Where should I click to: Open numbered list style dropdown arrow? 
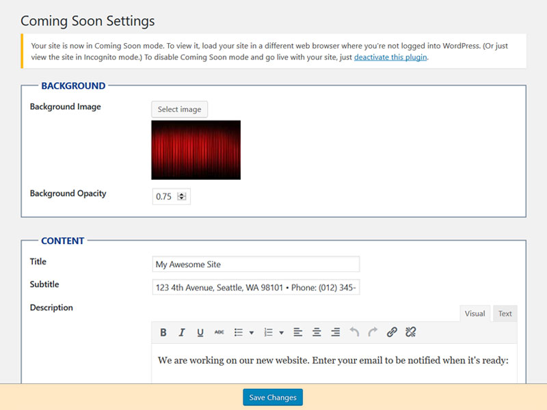[281, 333]
